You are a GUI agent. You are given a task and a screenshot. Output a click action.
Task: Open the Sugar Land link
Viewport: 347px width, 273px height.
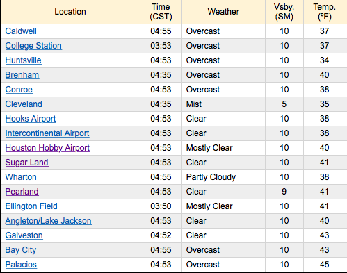[26, 163]
